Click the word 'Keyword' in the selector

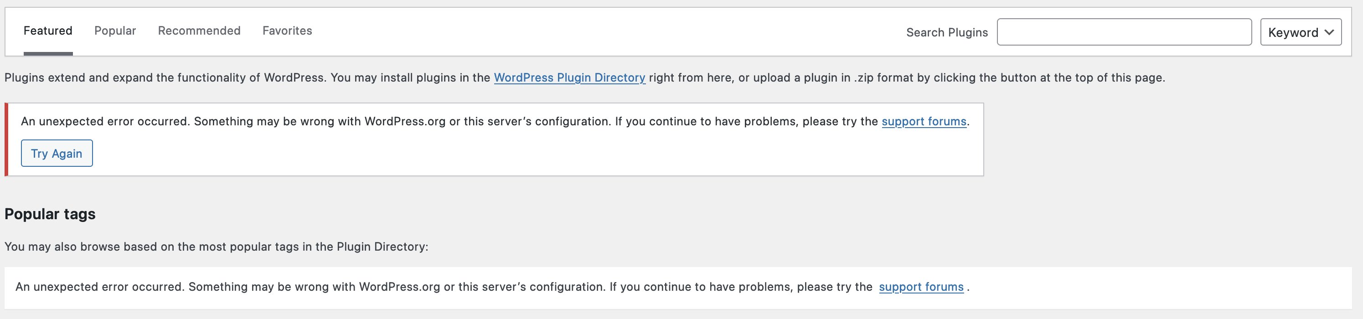[1293, 32]
